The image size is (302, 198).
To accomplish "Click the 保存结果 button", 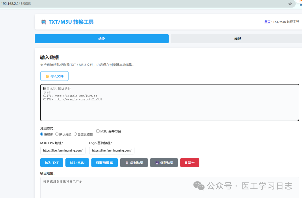I will pos(164,163).
